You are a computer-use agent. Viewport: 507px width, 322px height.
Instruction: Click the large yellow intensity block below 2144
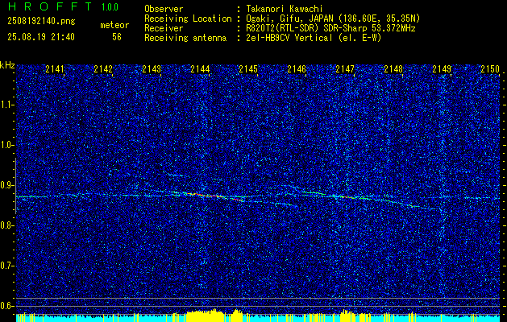point(206,316)
